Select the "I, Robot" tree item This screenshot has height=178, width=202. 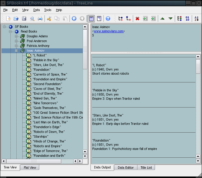(40, 55)
